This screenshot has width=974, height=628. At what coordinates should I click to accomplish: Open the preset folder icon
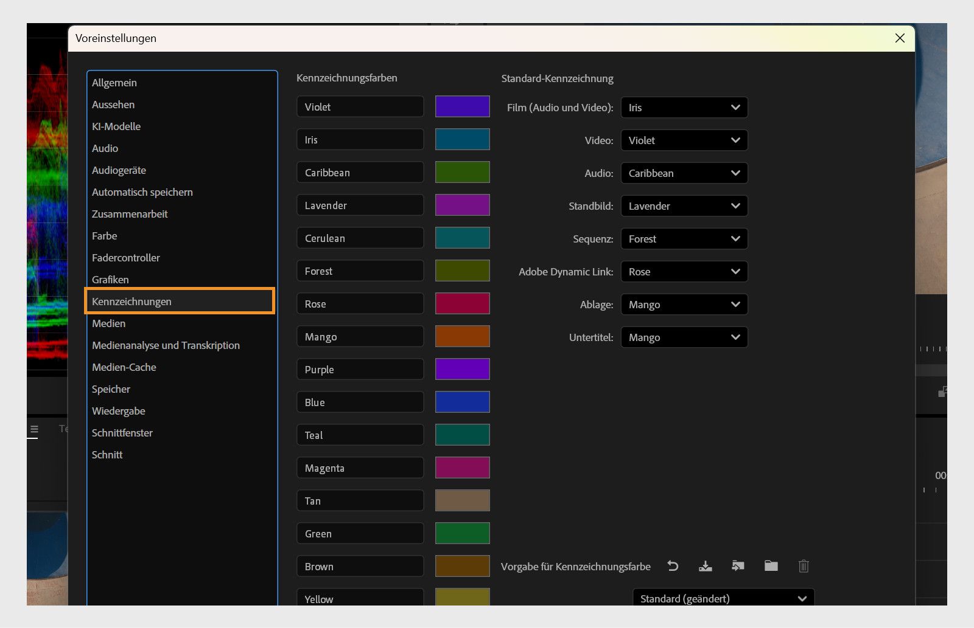[771, 566]
